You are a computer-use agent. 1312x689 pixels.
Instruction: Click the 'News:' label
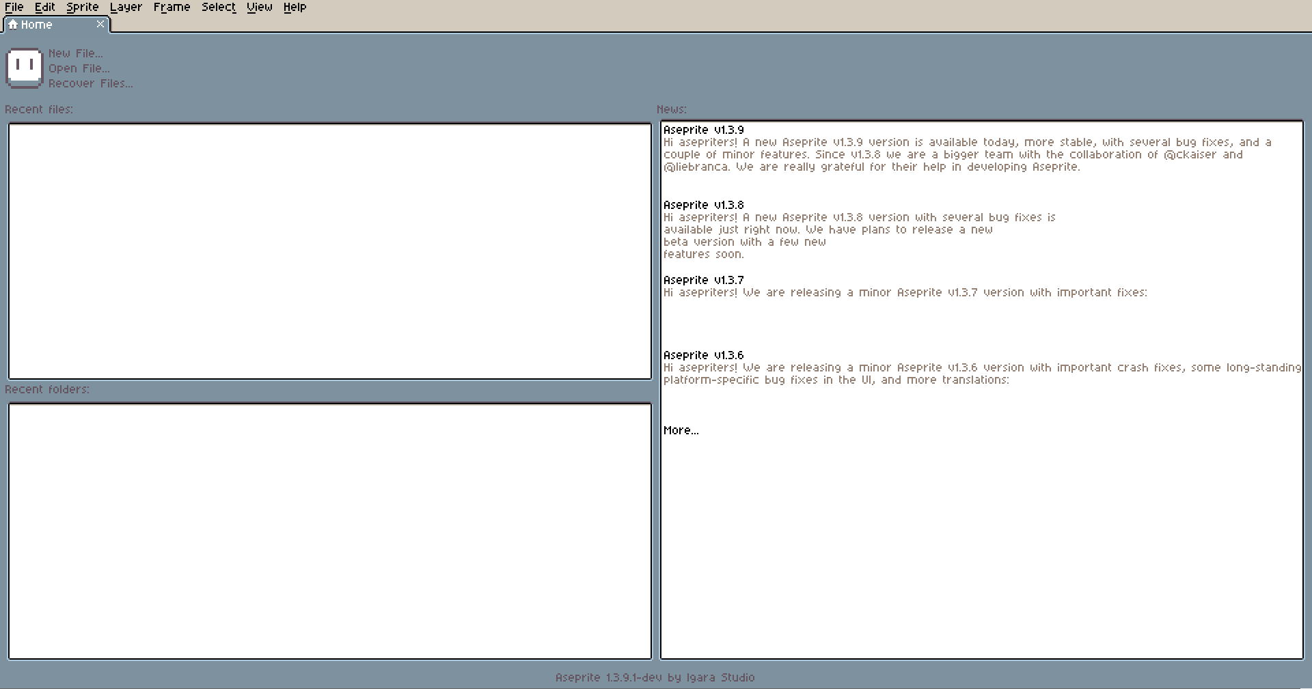pyautogui.click(x=672, y=109)
